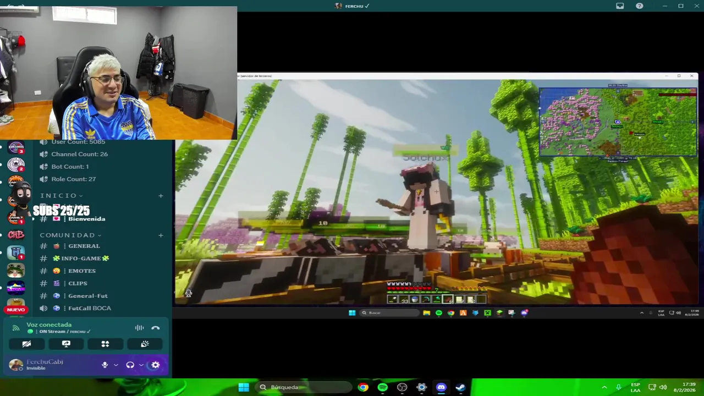The width and height of the screenshot is (704, 396).
Task: Open ESP LAA language selector on Windows taskbar
Action: [x=635, y=387]
